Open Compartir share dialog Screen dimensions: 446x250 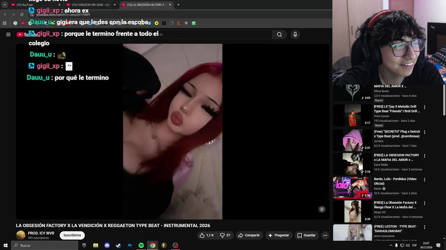click(249, 235)
